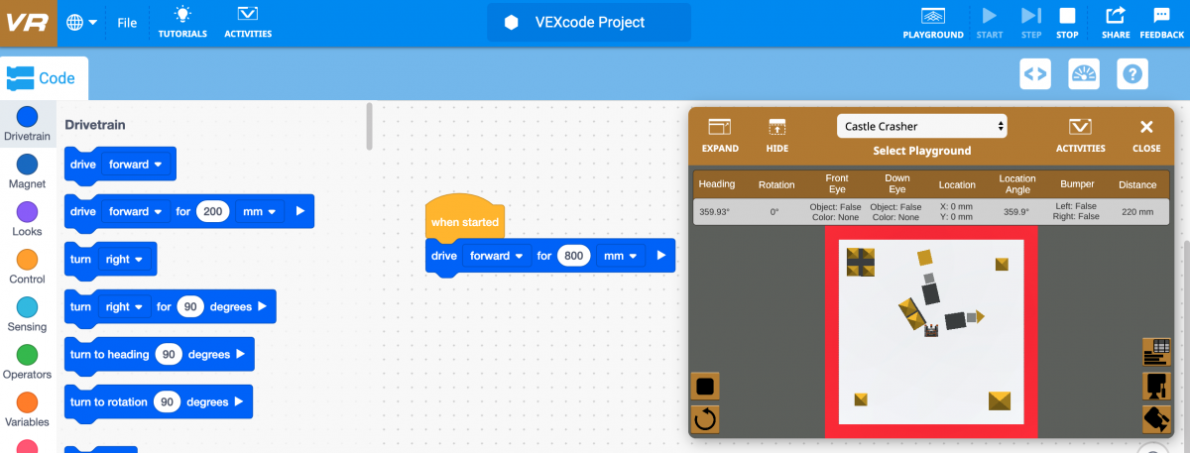
Task: Open the help question mark icon
Action: pos(1132,73)
